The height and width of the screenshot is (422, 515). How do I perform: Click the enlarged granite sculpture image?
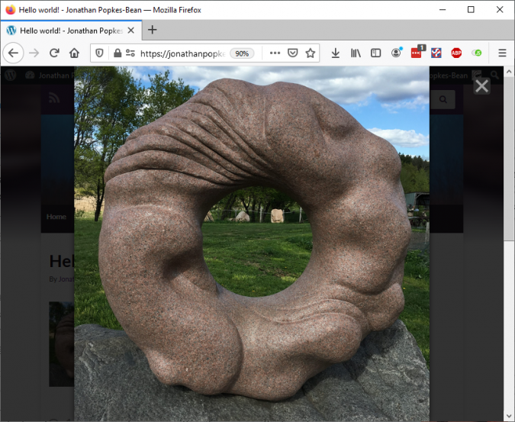pyautogui.click(x=252, y=243)
